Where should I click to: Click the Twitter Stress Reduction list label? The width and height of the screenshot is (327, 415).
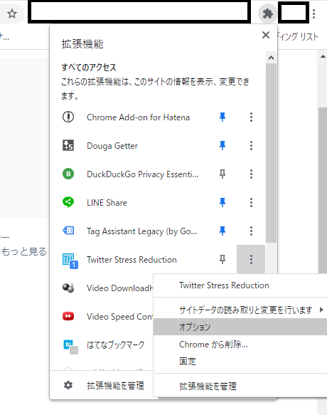tap(132, 260)
